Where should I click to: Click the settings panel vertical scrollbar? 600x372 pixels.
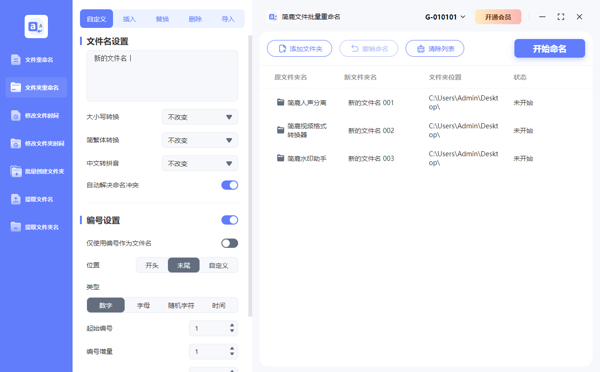[x=250, y=176]
